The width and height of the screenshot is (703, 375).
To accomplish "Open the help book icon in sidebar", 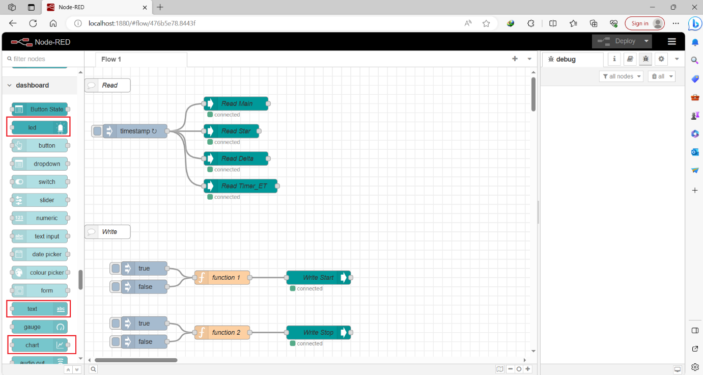I will tap(630, 59).
